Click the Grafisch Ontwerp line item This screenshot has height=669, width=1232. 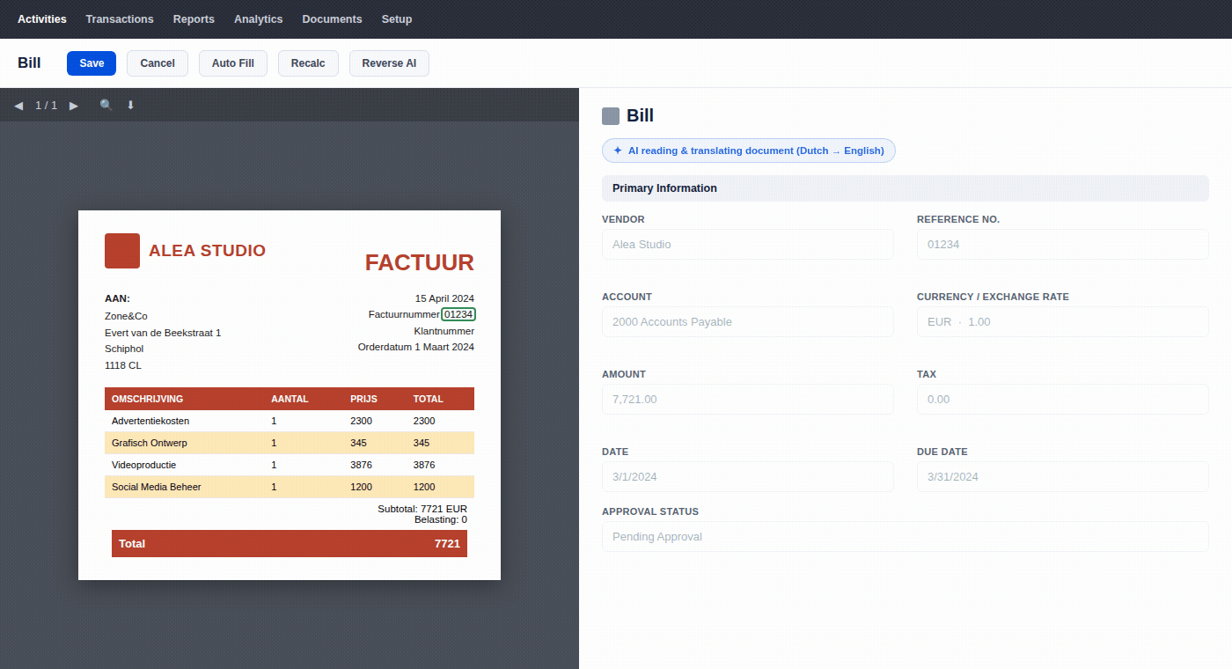290,443
